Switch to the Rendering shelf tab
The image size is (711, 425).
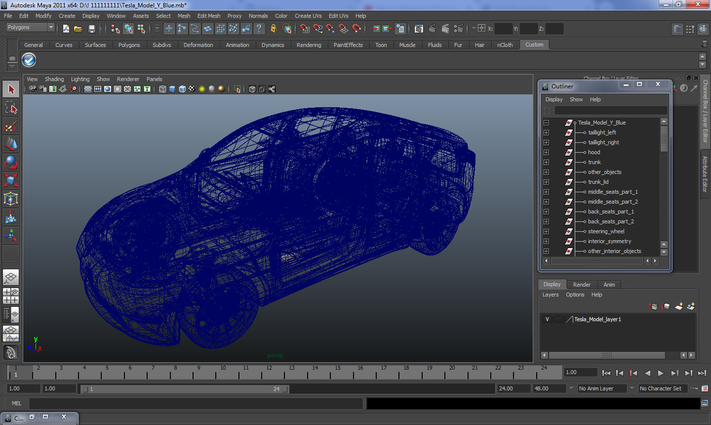tap(309, 45)
